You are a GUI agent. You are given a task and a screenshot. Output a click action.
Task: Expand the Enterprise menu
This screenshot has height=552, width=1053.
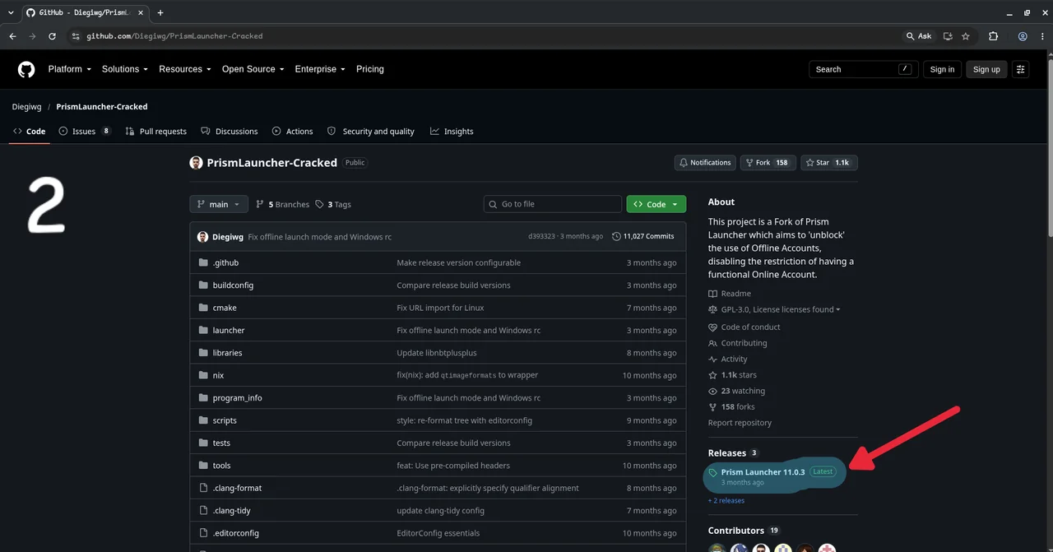point(320,69)
